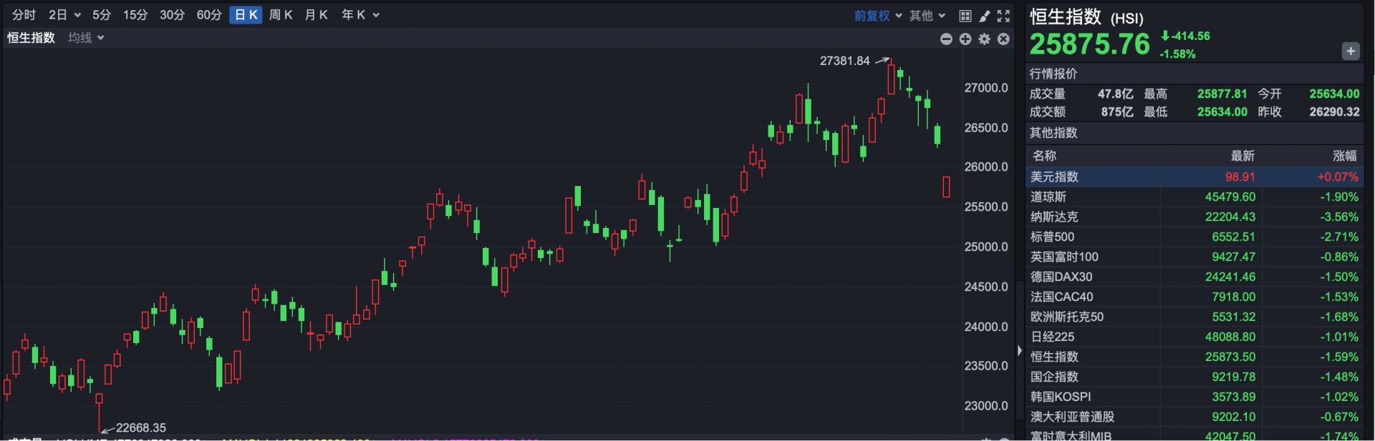1375x441 pixels.
Task: Switch to the 分时 intraday tab
Action: [x=24, y=15]
